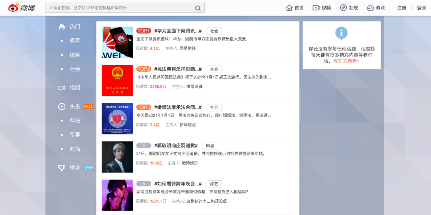Click read count 10.6亿
The image size is (431, 215).
(x=156, y=163)
